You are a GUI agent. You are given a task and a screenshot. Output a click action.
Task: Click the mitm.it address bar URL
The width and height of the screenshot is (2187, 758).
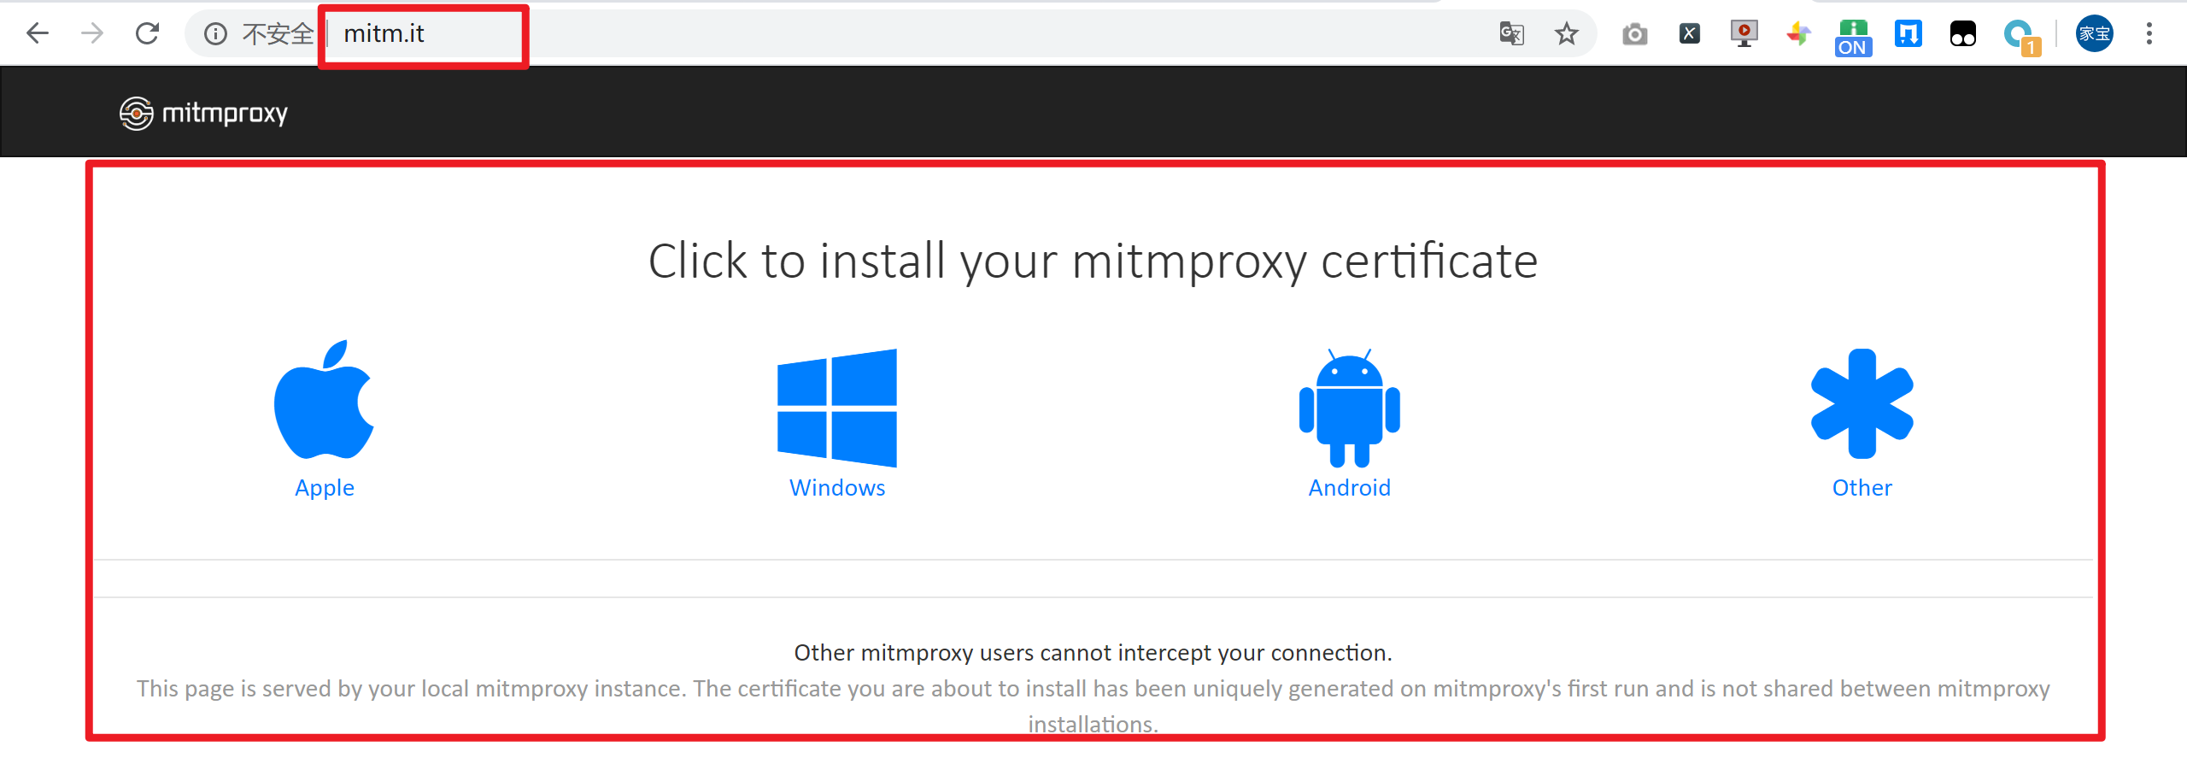(384, 33)
